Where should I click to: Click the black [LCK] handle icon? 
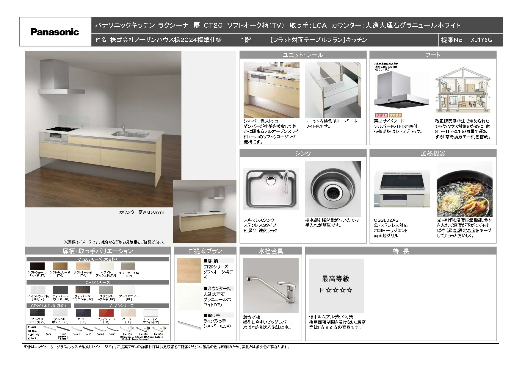coord(63,329)
